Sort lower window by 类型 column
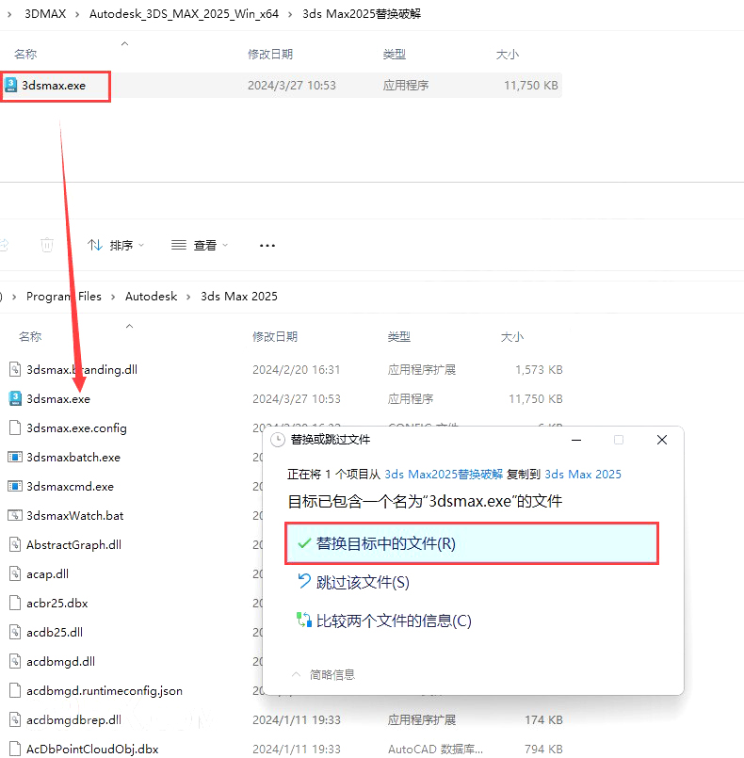The width and height of the screenshot is (744, 758). 398,336
